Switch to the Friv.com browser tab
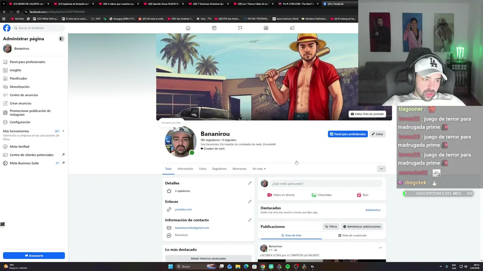The image size is (483, 271). click(299, 4)
